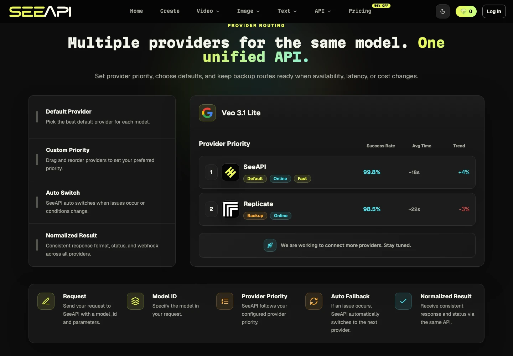The width and height of the screenshot is (513, 356).
Task: Click the Fast tag on SeeAPI
Action: 302,179
